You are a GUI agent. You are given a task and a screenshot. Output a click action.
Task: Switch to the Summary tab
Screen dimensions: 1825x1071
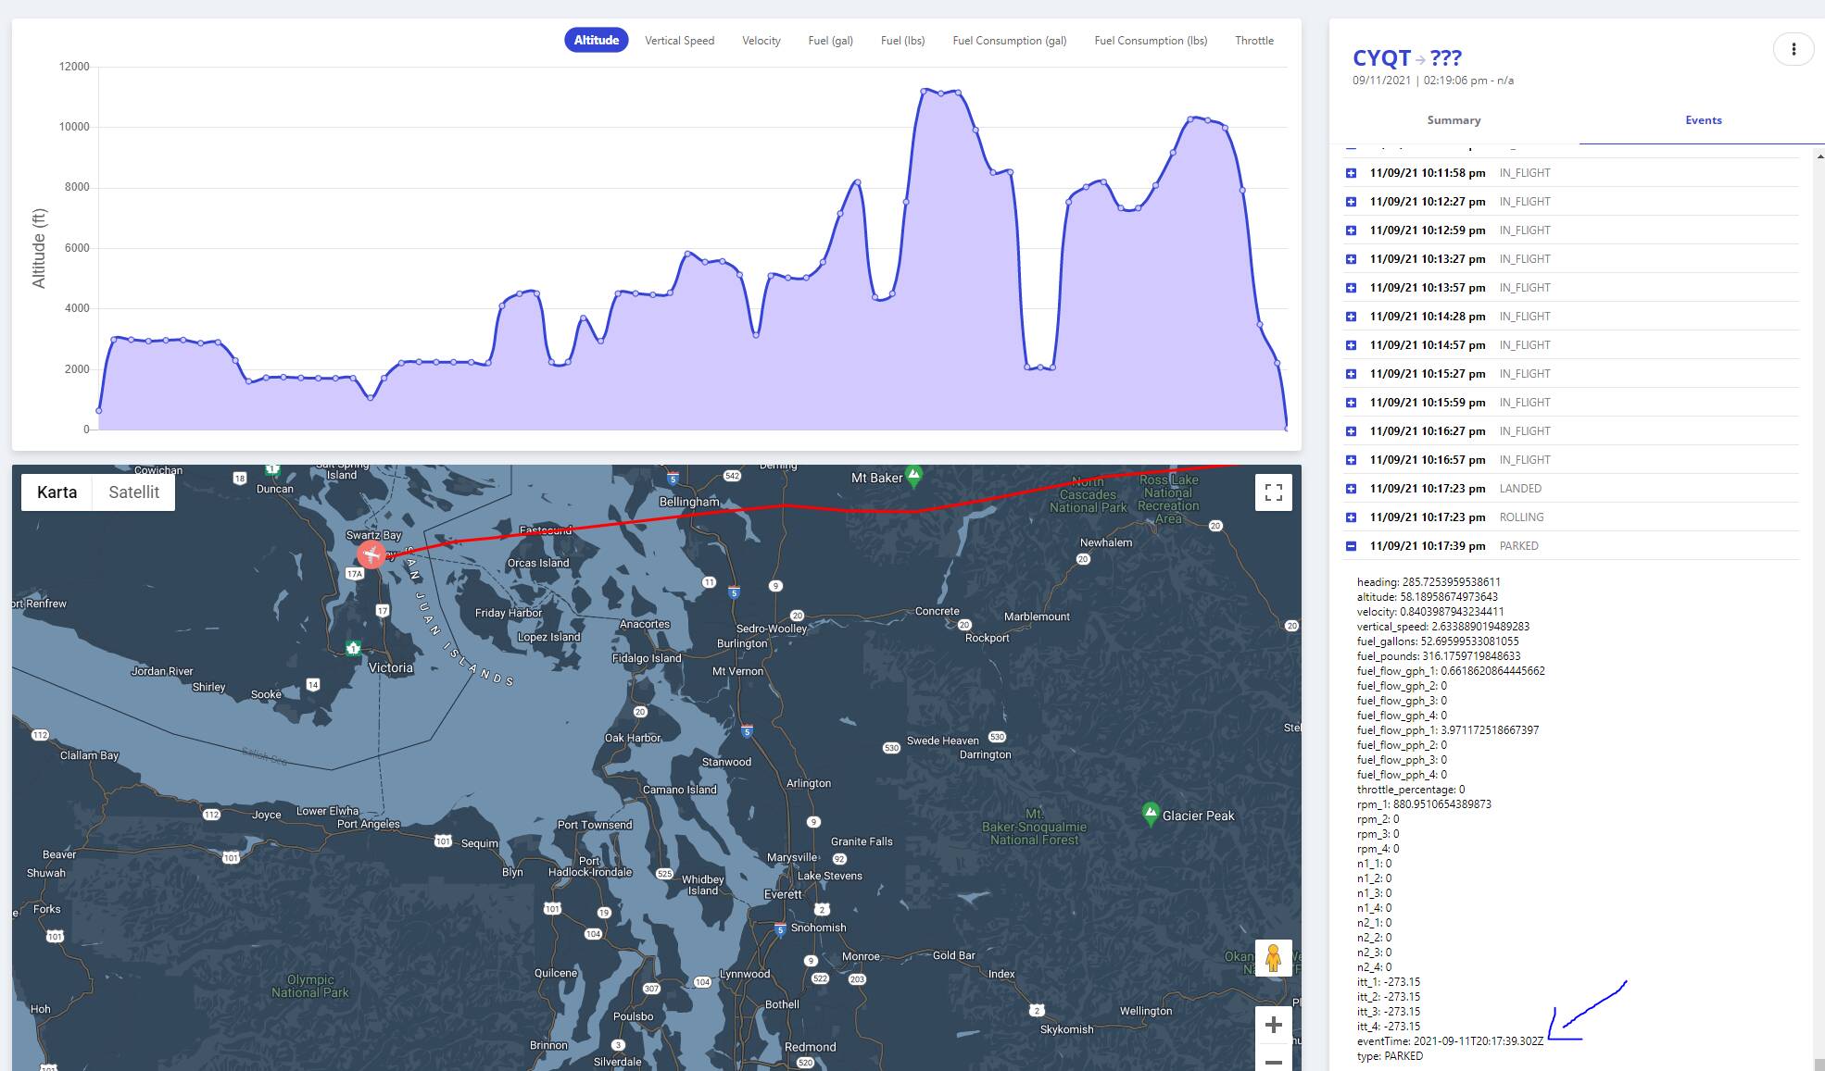[1453, 119]
